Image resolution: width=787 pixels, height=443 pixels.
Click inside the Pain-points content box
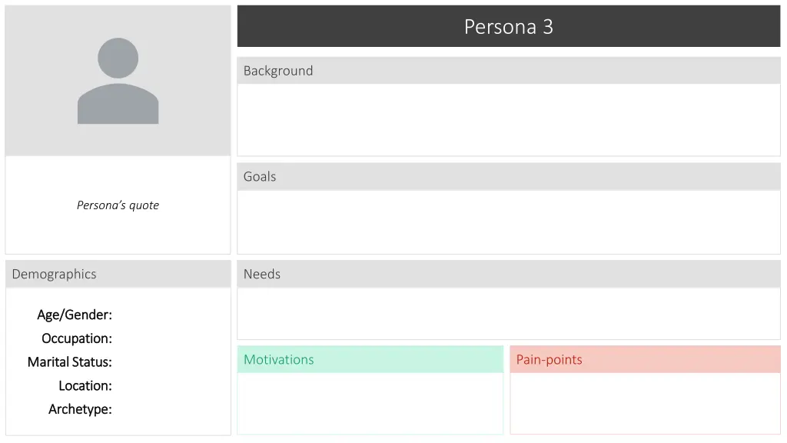tap(645, 403)
